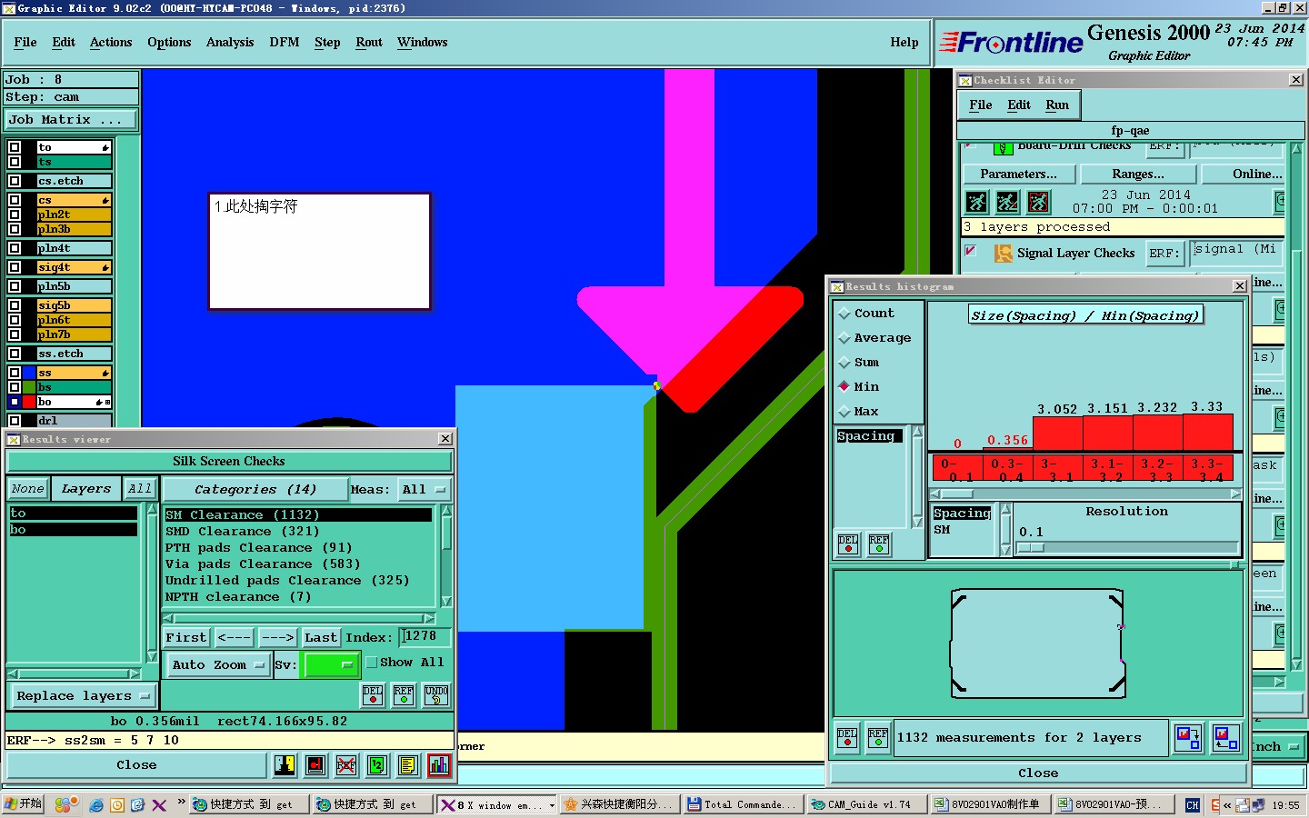Click second running-figure icon in Checklist Editor
1309x818 pixels.
pyautogui.click(x=1007, y=202)
